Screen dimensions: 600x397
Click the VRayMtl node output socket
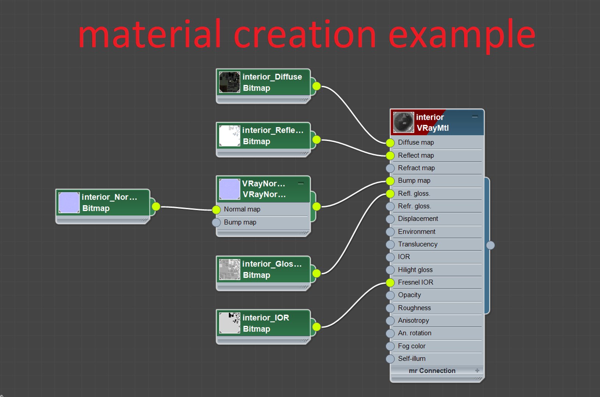(x=490, y=245)
